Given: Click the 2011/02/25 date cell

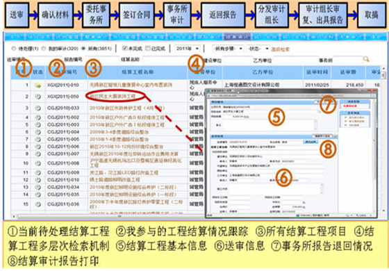Looking at the screenshot, I should (317, 85).
